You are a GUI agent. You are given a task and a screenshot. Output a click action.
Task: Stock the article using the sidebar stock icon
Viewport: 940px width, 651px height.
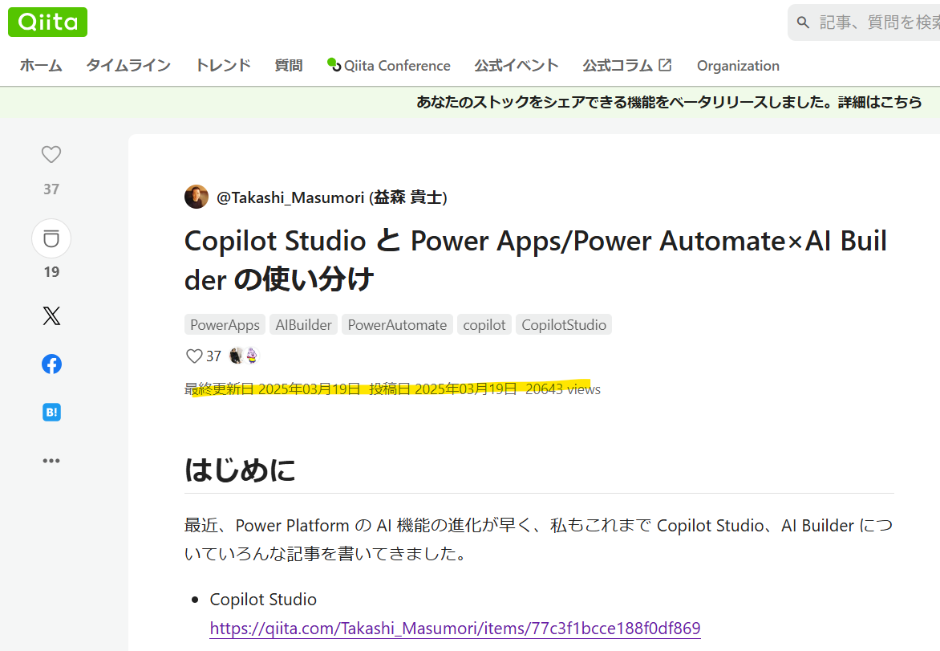[x=51, y=238]
